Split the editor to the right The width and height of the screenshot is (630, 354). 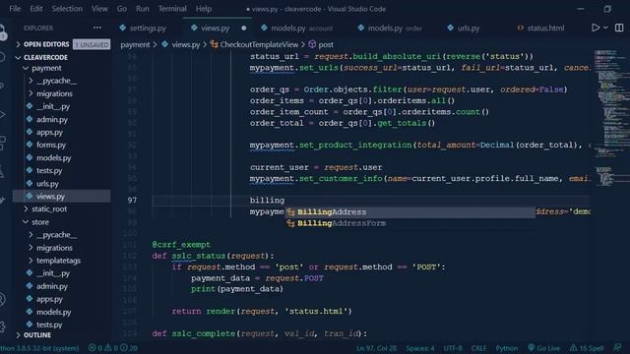[x=619, y=28]
